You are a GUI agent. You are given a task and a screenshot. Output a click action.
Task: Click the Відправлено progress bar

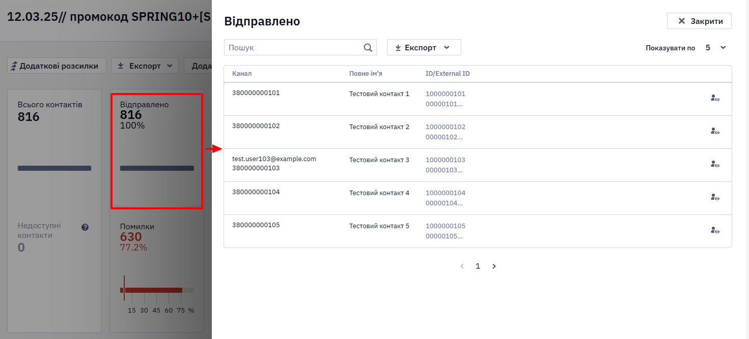pos(157,168)
